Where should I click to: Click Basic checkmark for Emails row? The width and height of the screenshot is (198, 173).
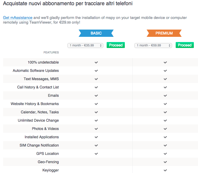click(x=96, y=96)
